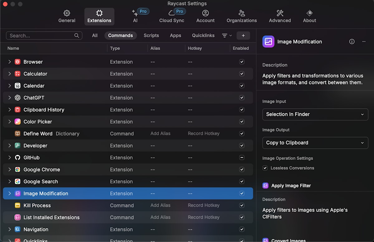Click the GitHub extension icon
The width and height of the screenshot is (374, 242).
tap(18, 158)
